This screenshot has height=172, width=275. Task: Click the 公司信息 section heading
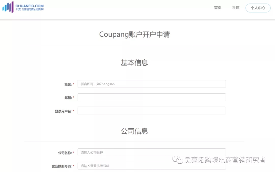(x=134, y=131)
